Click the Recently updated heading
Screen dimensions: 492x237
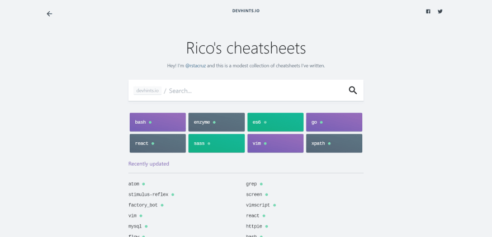click(x=149, y=164)
